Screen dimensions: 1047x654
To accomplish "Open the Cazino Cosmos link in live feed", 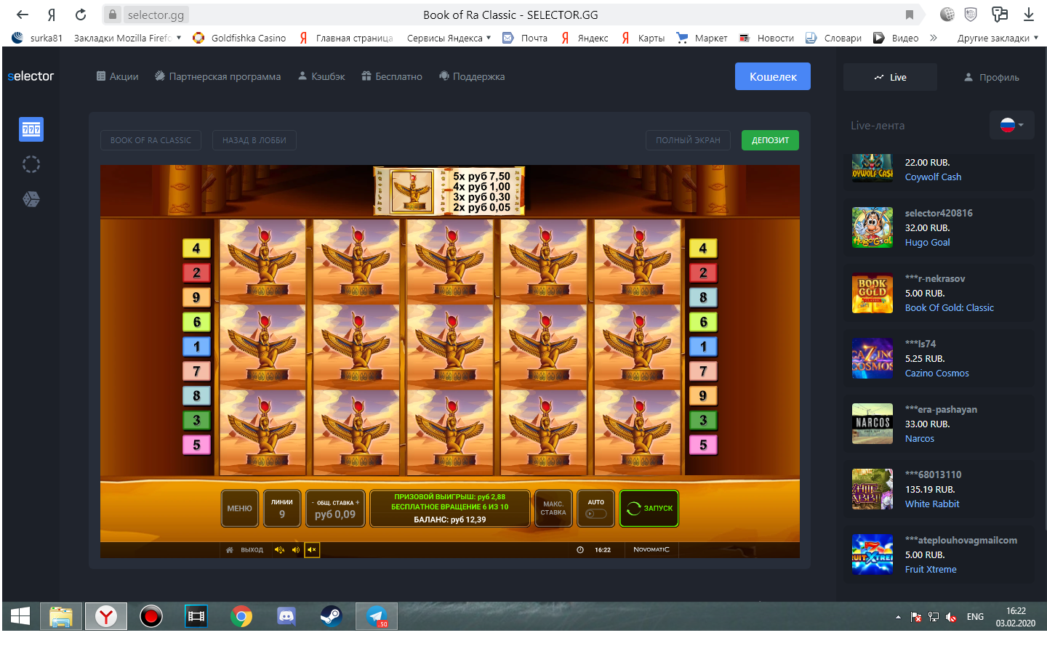I will click(937, 373).
